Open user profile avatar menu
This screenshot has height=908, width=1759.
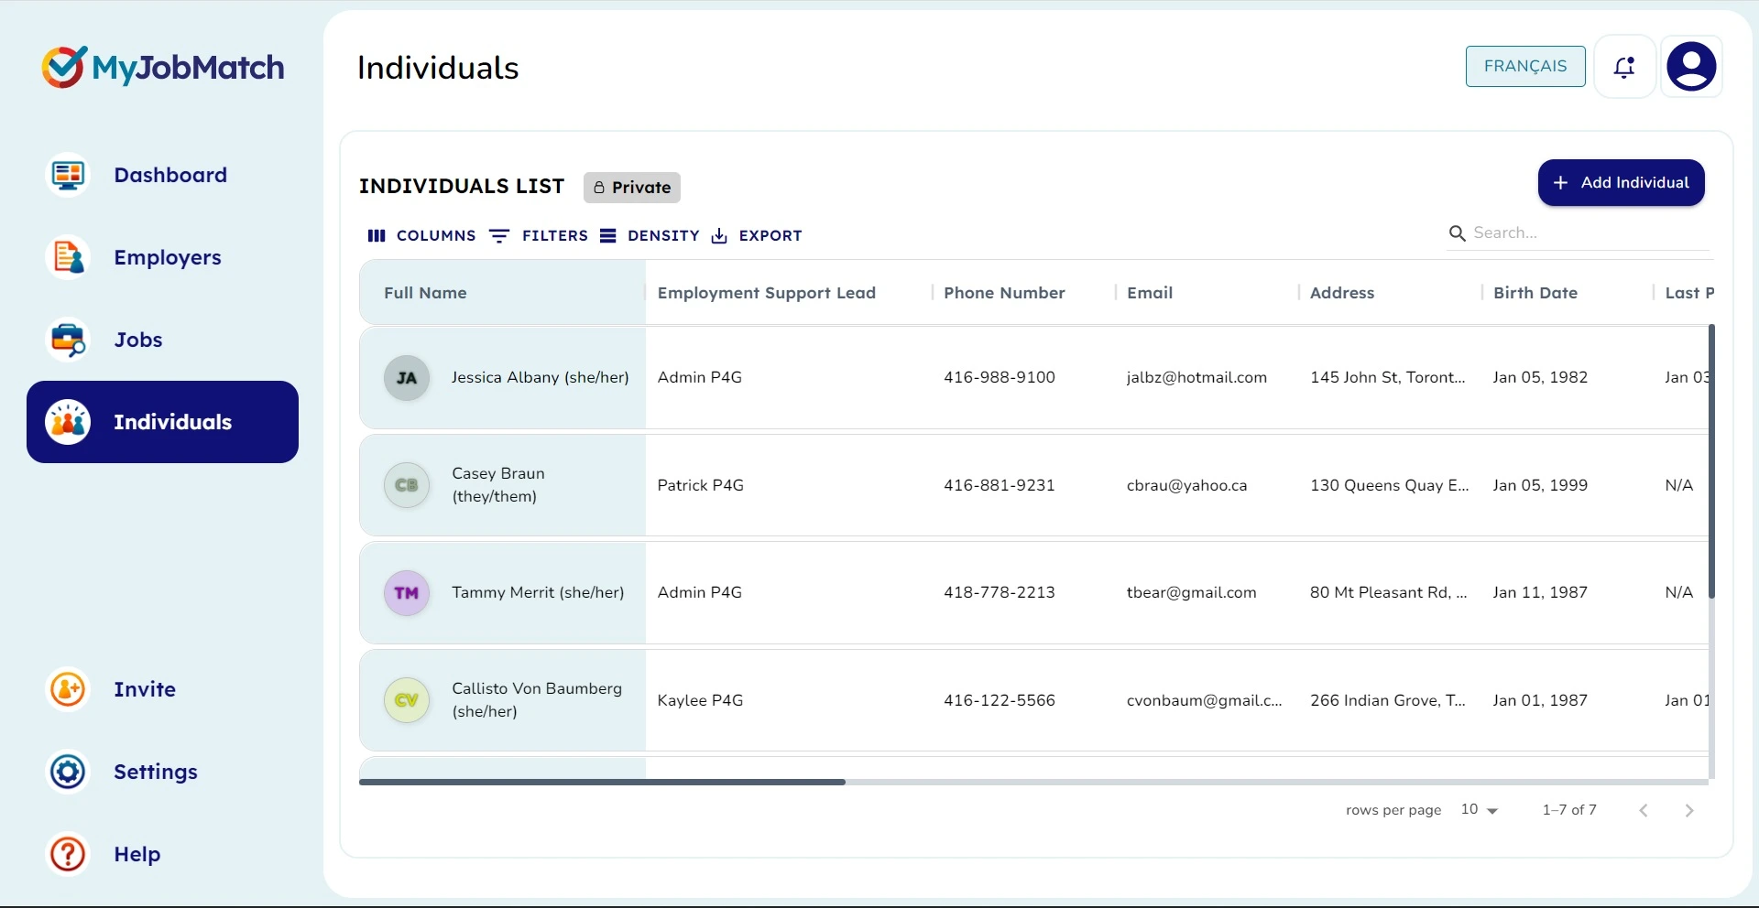[1691, 67]
